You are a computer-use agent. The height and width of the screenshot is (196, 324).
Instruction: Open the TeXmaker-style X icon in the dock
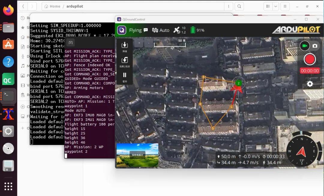(8, 114)
